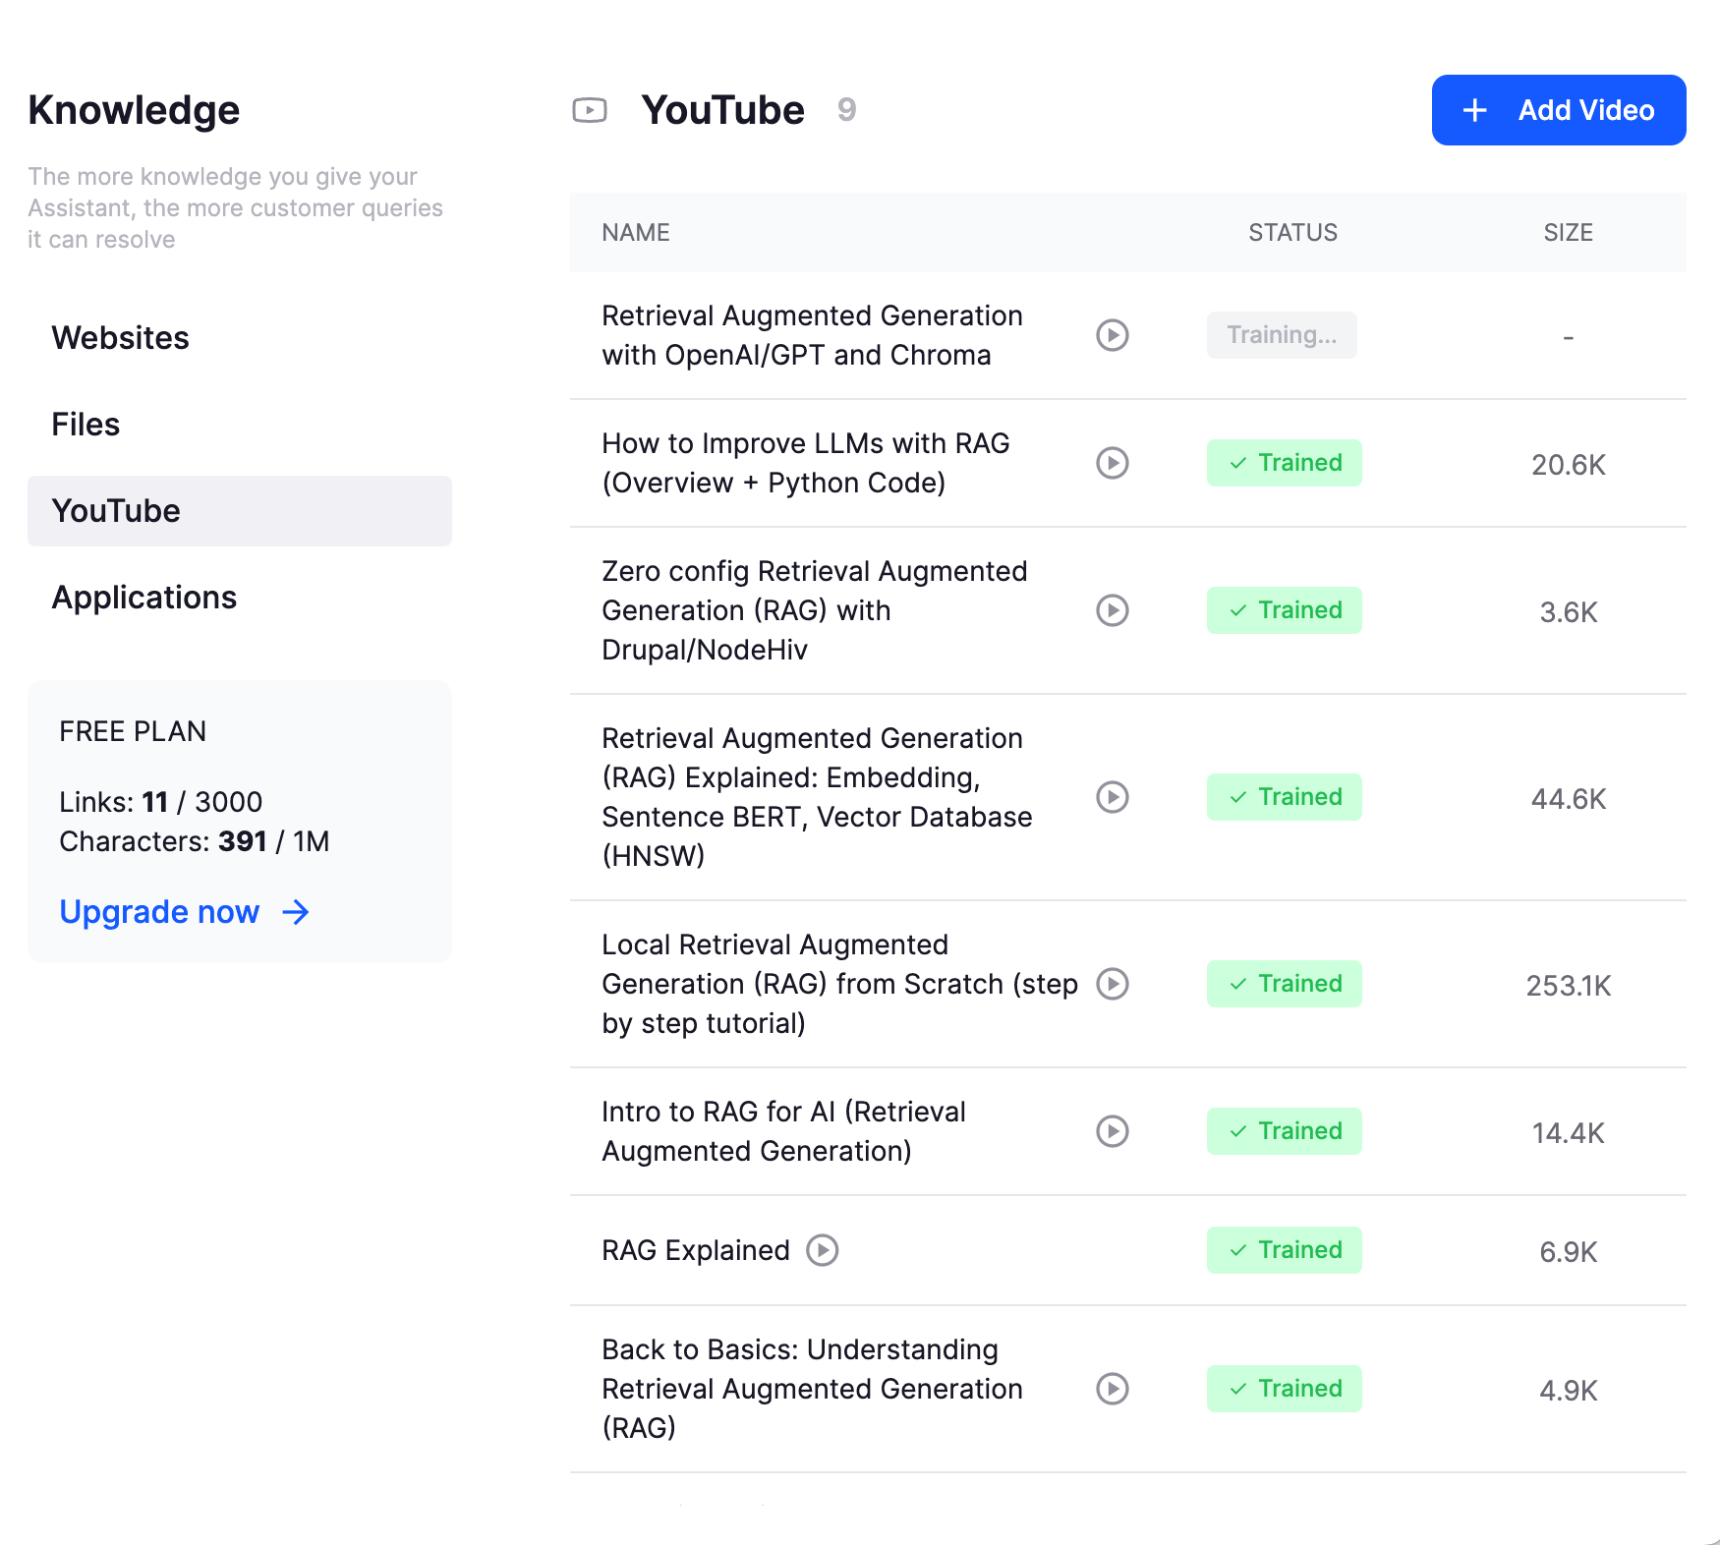This screenshot has width=1720, height=1545.
Task: Click 'RAG Explained: Embedding, Sentence BERT' title
Action: point(817,797)
